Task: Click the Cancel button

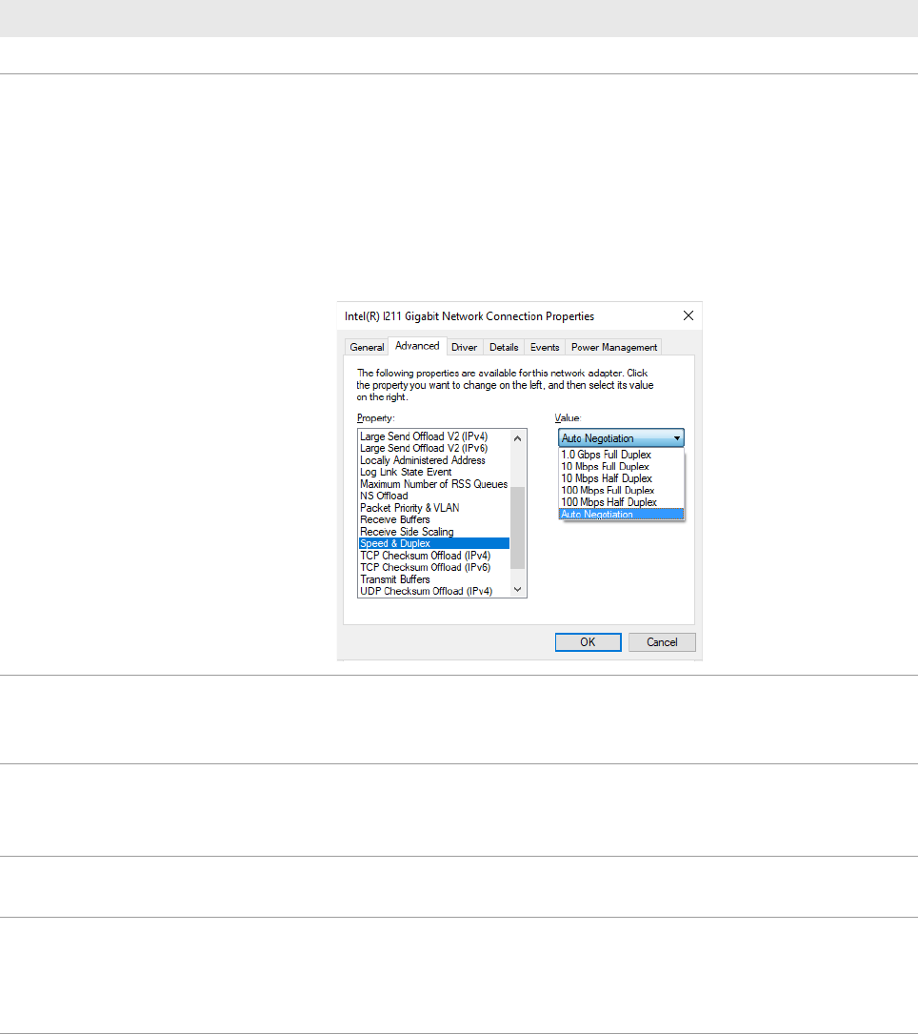Action: [x=662, y=642]
